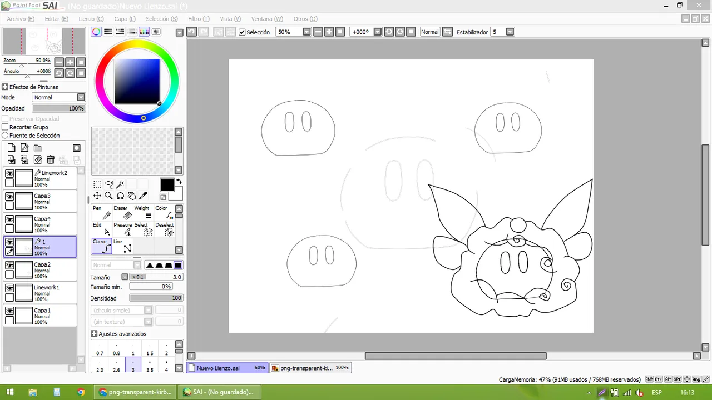
Task: Click the Normal view button in toolbar
Action: [429, 32]
